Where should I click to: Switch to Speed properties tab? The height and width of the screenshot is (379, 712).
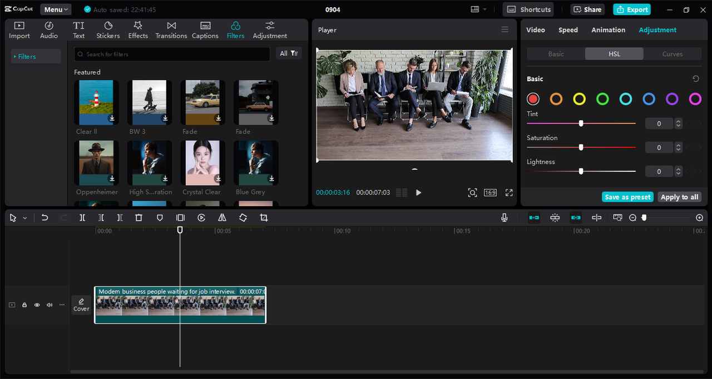click(568, 30)
